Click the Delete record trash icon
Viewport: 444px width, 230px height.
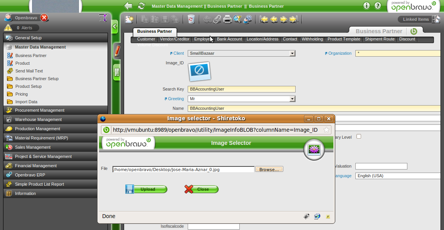click(191, 19)
